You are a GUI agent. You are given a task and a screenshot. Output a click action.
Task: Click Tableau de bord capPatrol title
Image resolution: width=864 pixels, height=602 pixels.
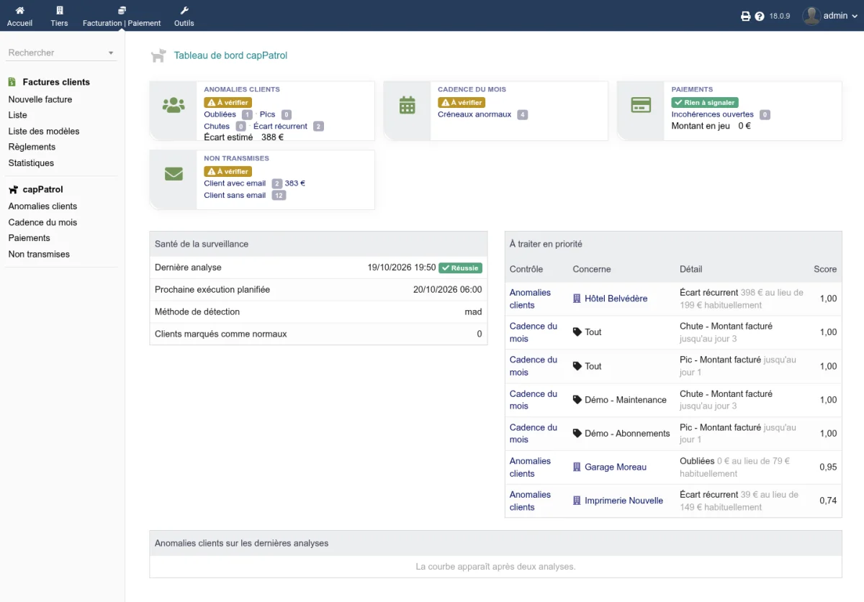(230, 55)
